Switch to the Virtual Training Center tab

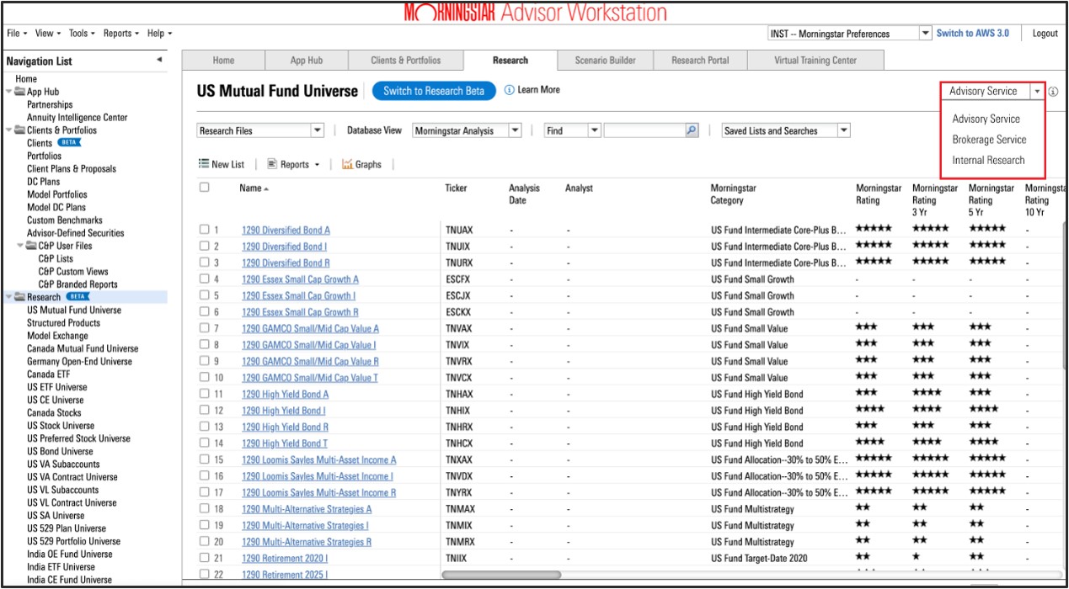pyautogui.click(x=815, y=61)
